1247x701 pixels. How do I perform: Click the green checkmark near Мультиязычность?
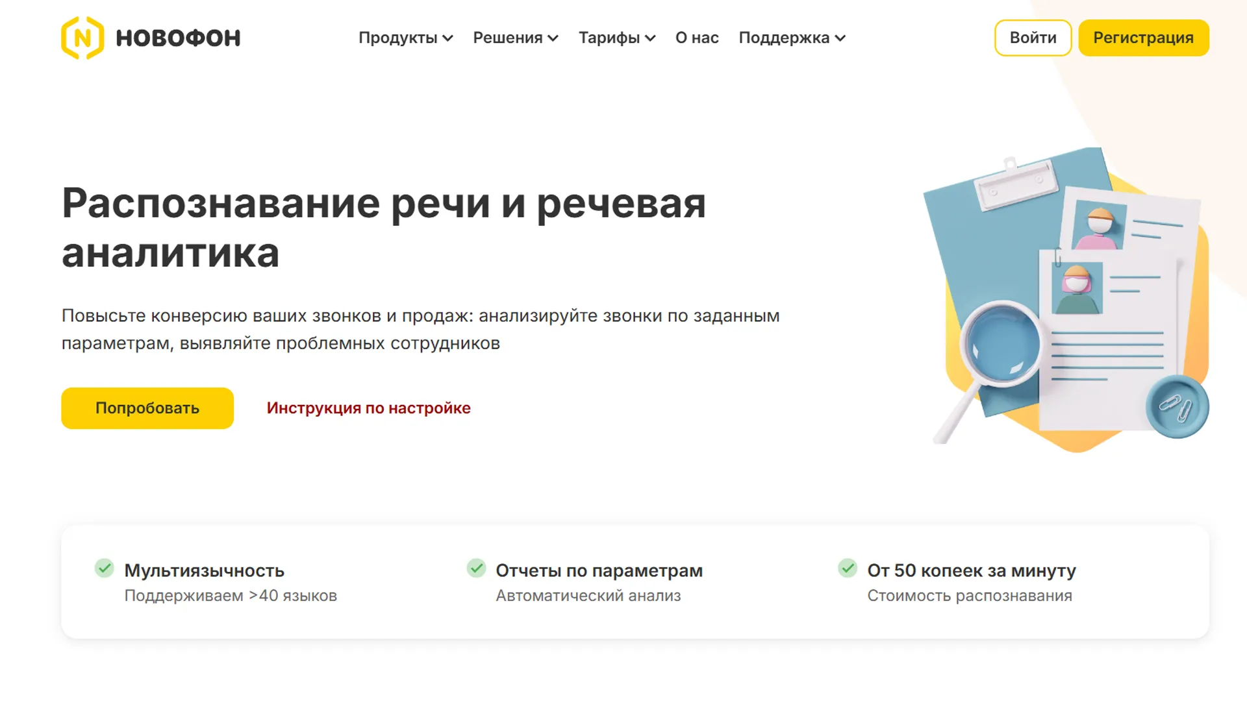[x=105, y=568]
